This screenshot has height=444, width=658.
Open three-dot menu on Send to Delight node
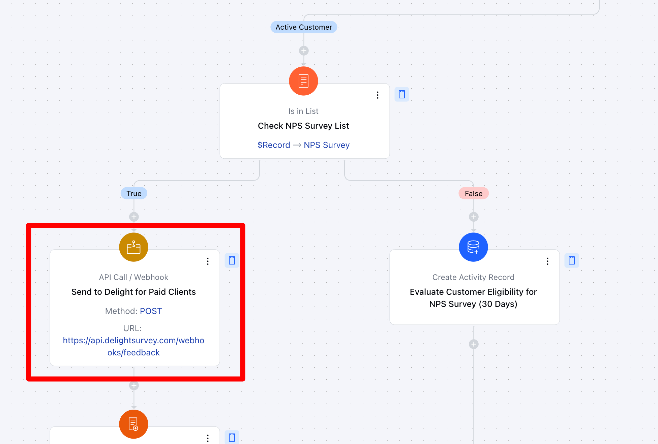(x=208, y=261)
